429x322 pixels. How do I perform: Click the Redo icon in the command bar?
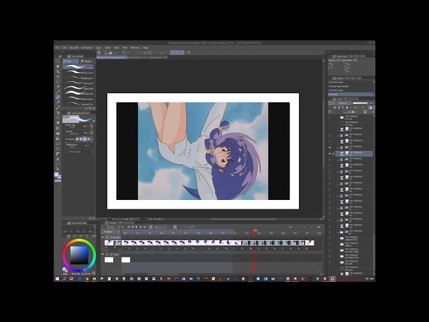[x=128, y=52]
